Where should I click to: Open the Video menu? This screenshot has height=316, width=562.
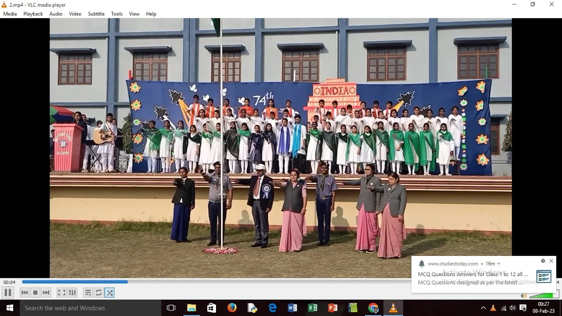pos(75,14)
